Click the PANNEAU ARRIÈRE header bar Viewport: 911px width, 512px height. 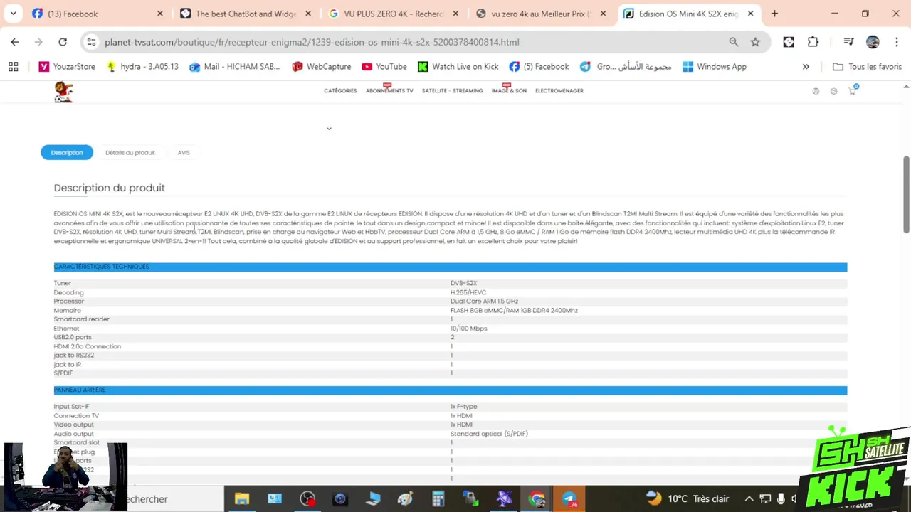point(451,390)
